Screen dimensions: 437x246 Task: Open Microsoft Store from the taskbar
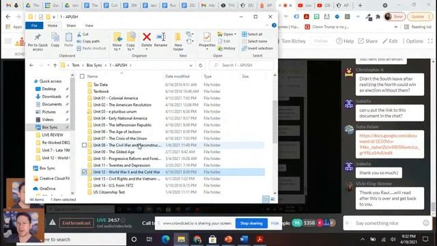coord(212,239)
